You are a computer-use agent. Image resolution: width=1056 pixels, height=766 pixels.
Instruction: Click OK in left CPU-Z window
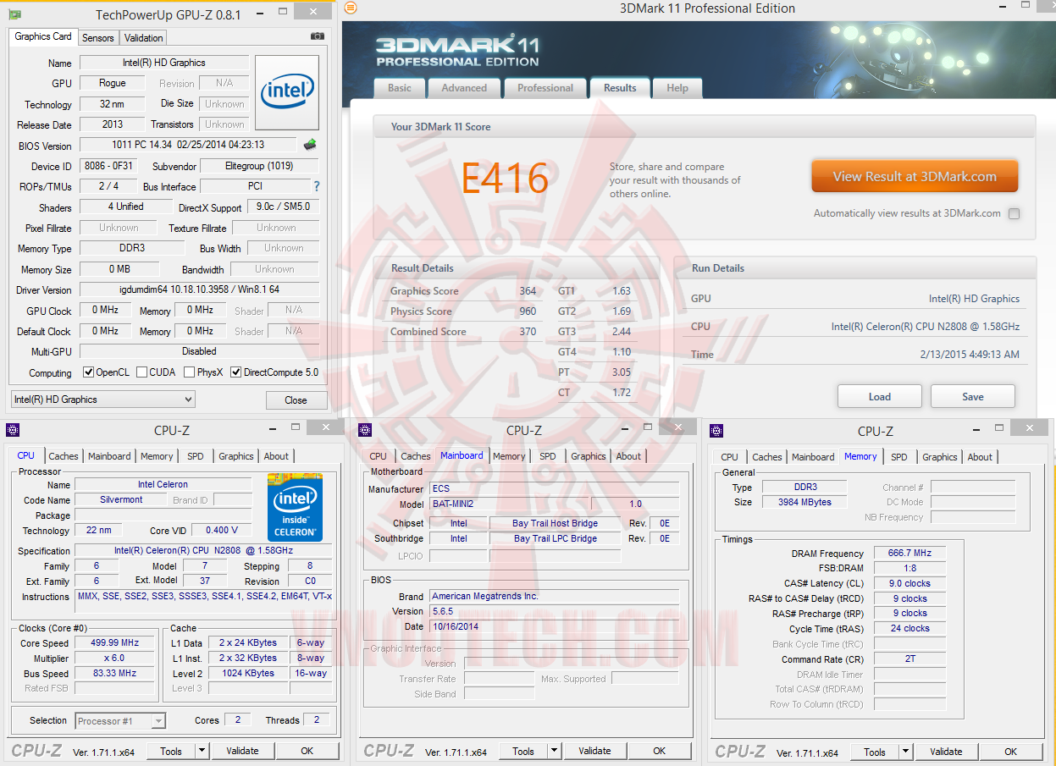coord(307,751)
